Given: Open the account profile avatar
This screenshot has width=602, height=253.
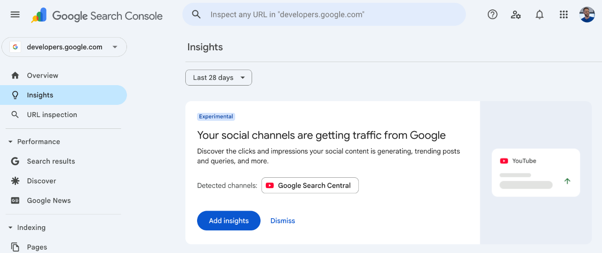Looking at the screenshot, I should [x=587, y=15].
